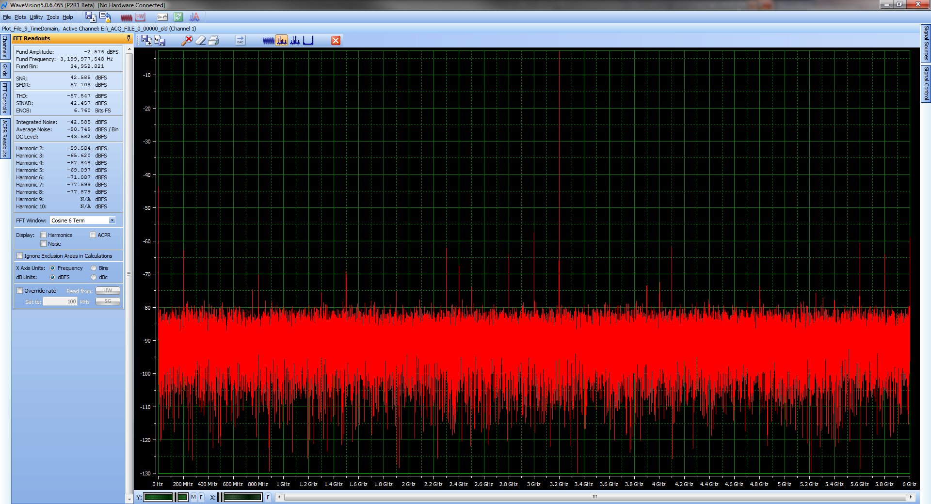Screen dimensions: 931x504
Task: Select the highlighted FFT spectrum view icon
Action: point(282,41)
